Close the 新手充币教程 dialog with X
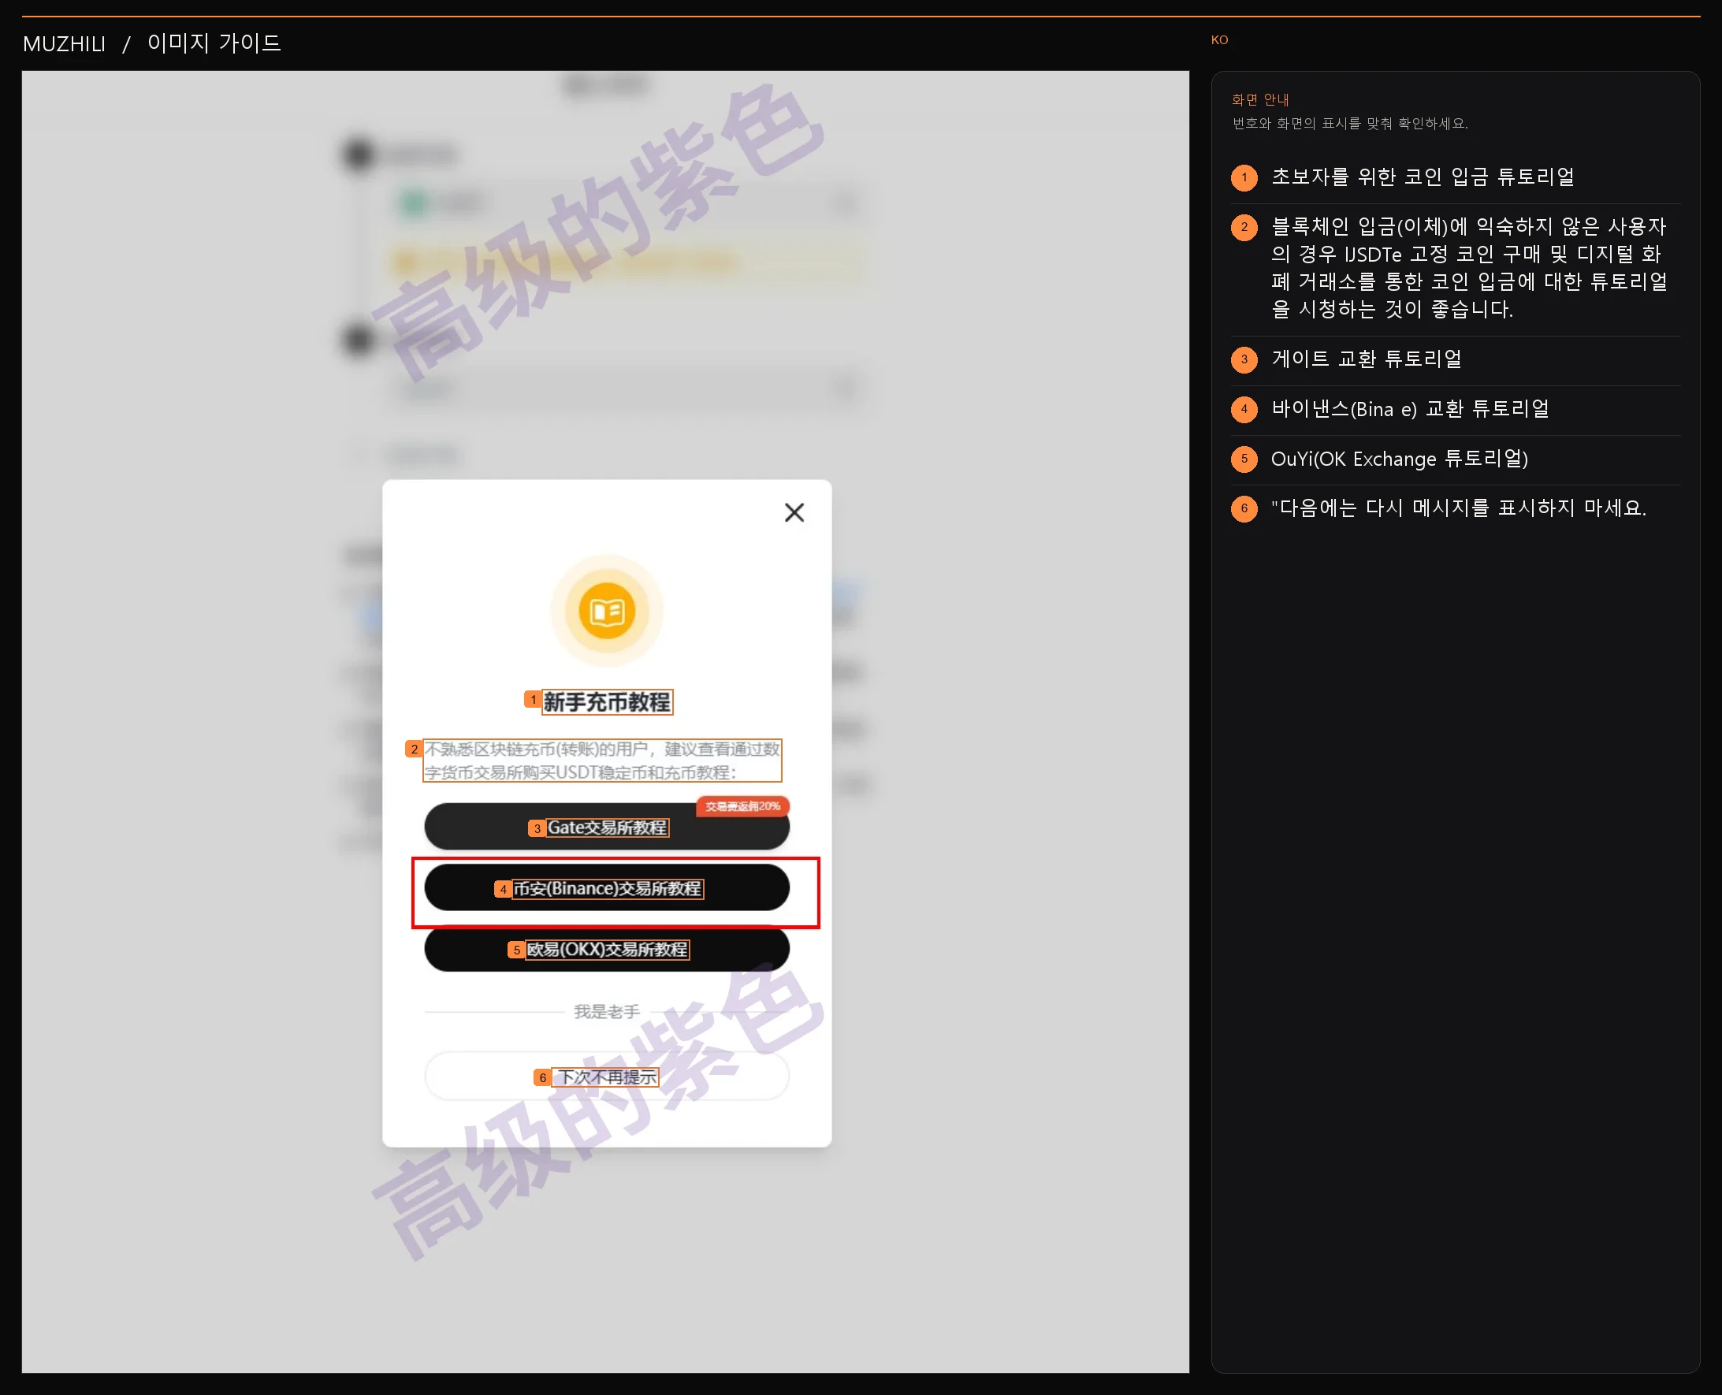The height and width of the screenshot is (1395, 1722). click(x=794, y=512)
